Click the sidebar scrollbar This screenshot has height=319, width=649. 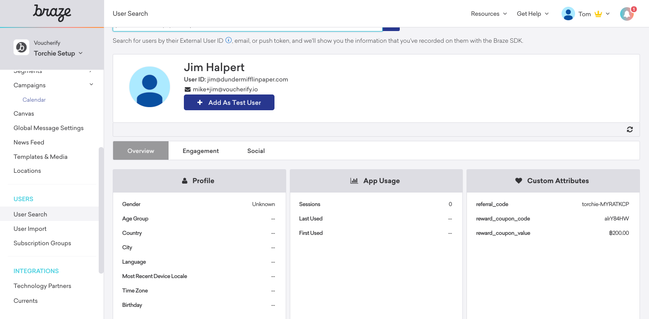coord(101,210)
